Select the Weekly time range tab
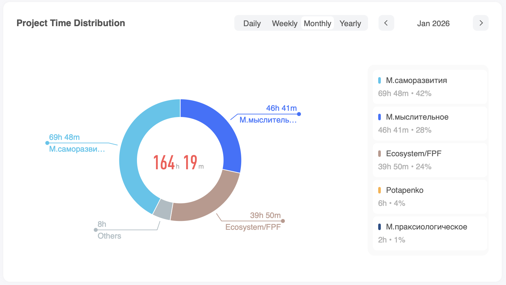 coord(284,24)
